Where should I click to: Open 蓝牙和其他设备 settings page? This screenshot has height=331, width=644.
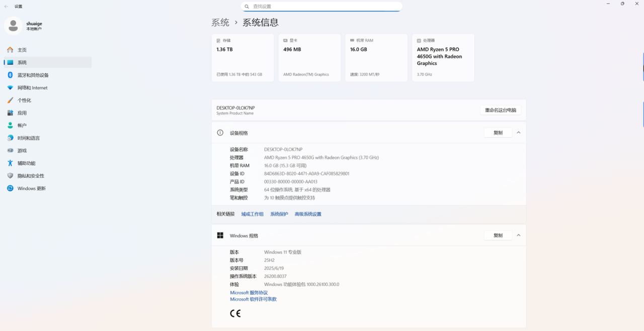48,75
